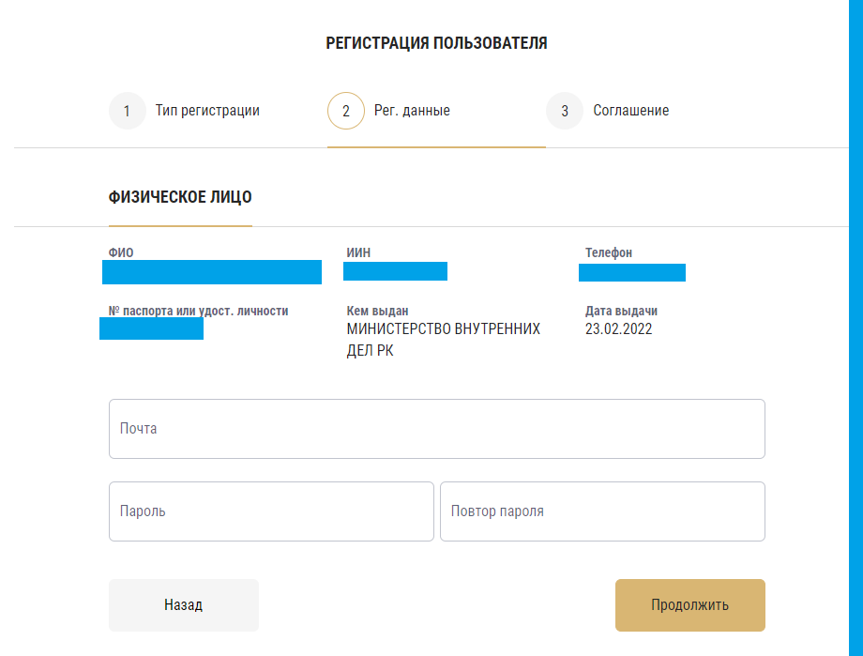Select the highlighted ФИО value
This screenshot has width=863, height=656.
[211, 272]
